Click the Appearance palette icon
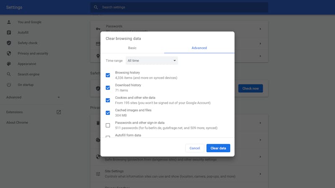Viewport: 335px width, 188px height. coord(9,64)
